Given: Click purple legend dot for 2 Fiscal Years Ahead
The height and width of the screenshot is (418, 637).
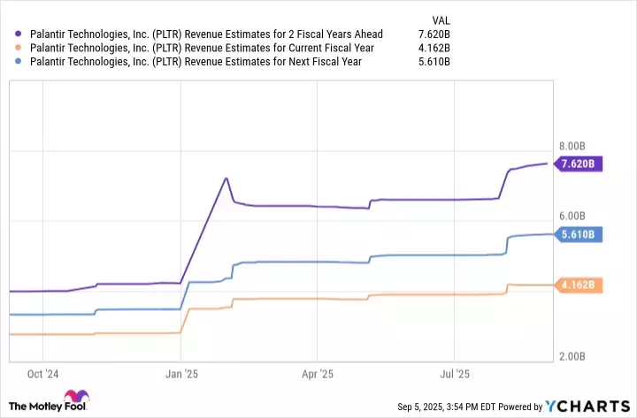Looking at the screenshot, I should pos(19,34).
